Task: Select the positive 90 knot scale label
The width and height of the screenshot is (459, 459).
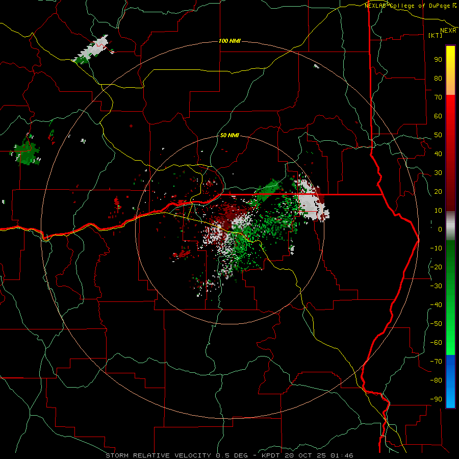Action: 438,60
